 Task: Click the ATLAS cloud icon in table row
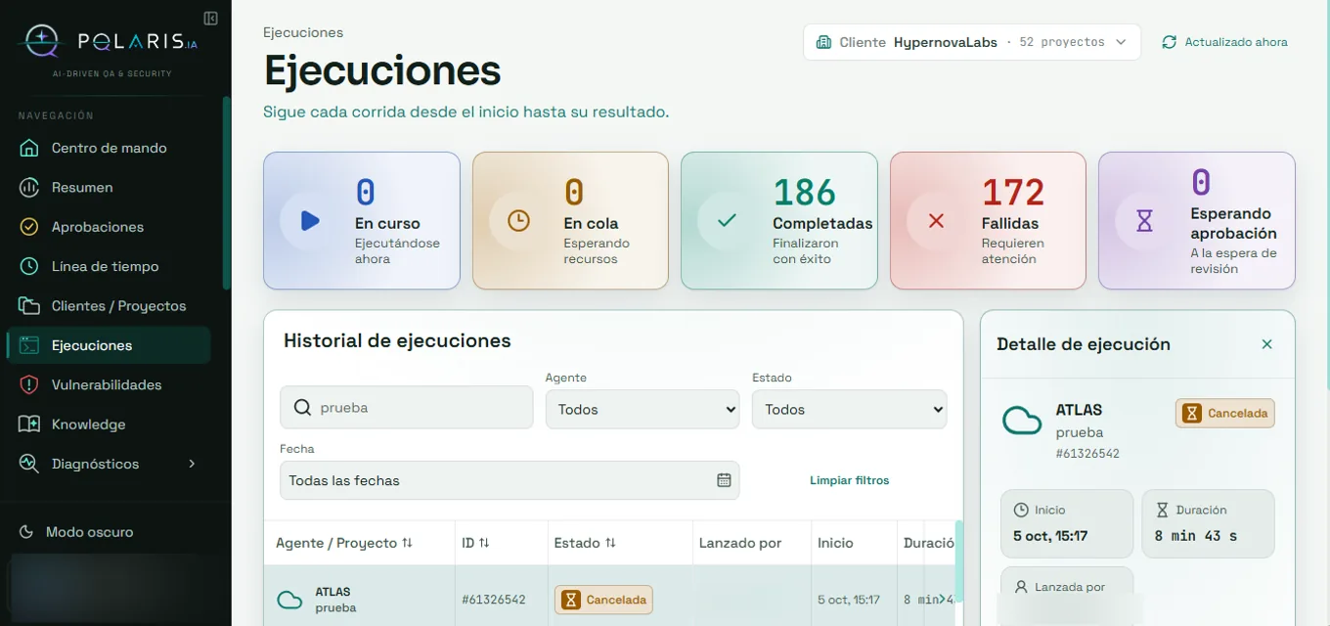point(289,600)
